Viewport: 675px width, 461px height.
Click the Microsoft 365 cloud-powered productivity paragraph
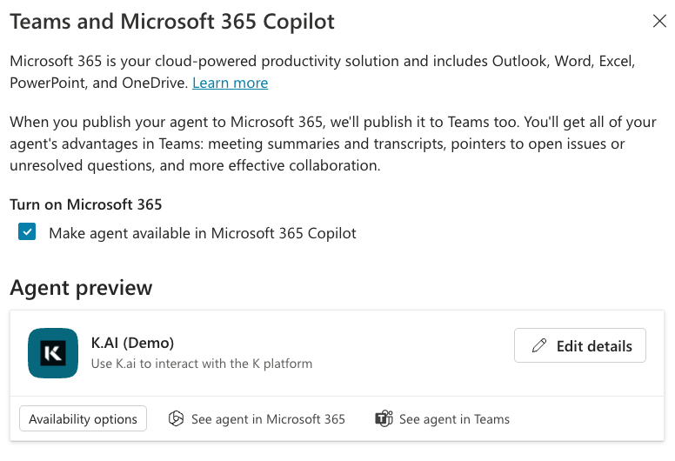pyautogui.click(x=322, y=63)
